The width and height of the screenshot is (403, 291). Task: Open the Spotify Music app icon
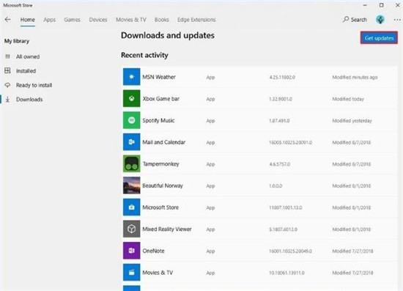(132, 120)
